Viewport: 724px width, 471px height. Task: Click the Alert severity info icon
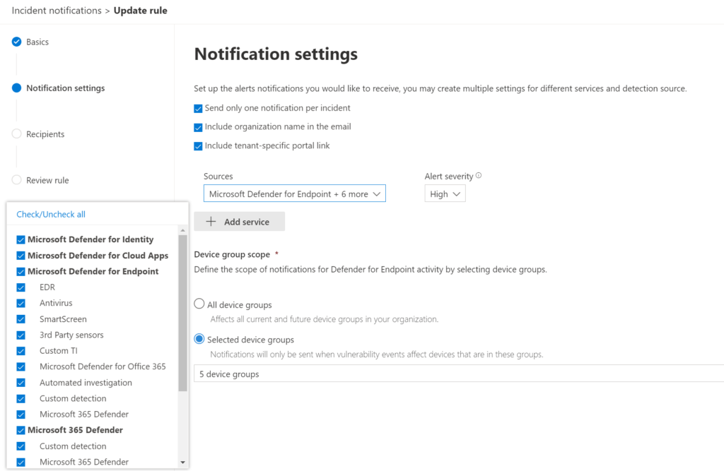click(479, 175)
